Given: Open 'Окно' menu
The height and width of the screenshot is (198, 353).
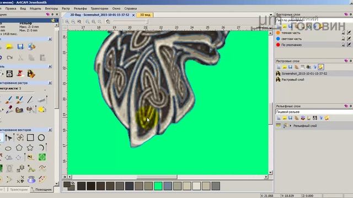Looking at the screenshot, I should pyautogui.click(x=116, y=9).
